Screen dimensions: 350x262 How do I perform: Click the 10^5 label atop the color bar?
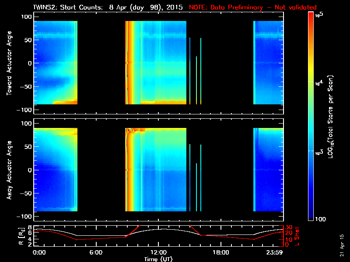coord(319,15)
